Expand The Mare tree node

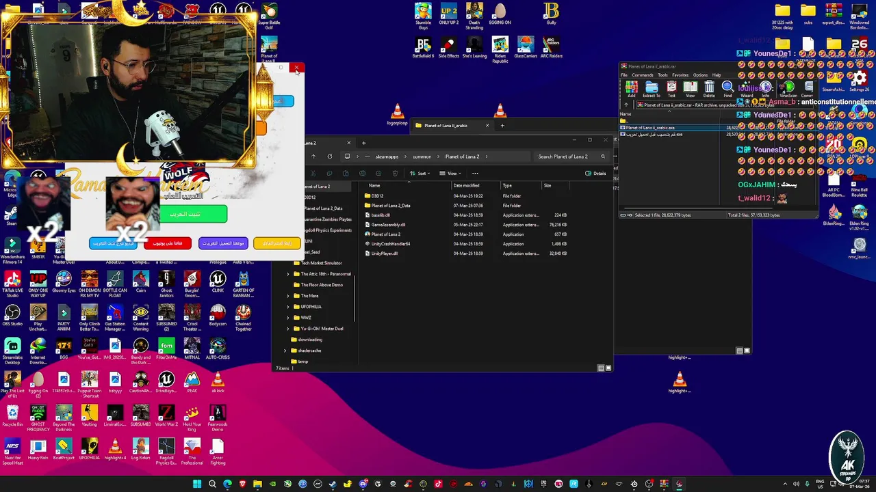288,296
